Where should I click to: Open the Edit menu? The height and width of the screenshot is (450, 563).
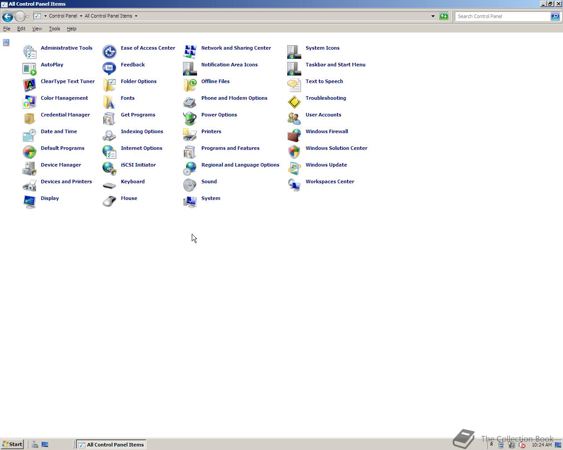[21, 29]
